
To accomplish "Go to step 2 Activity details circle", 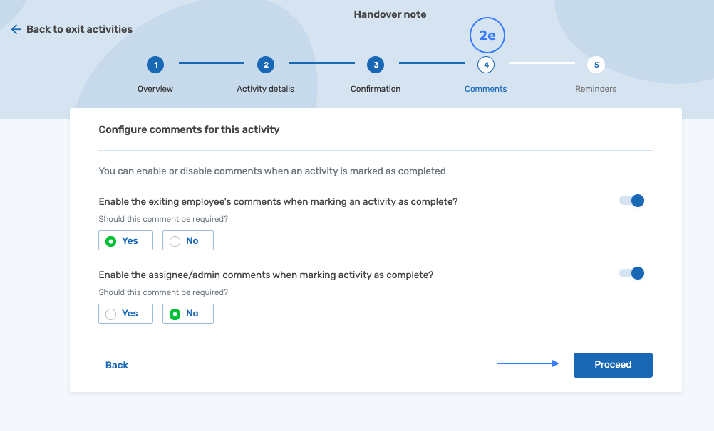I will (266, 65).
